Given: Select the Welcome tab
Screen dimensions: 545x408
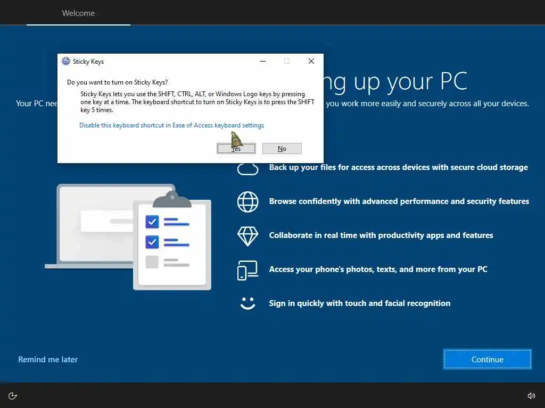Looking at the screenshot, I should 78,13.
